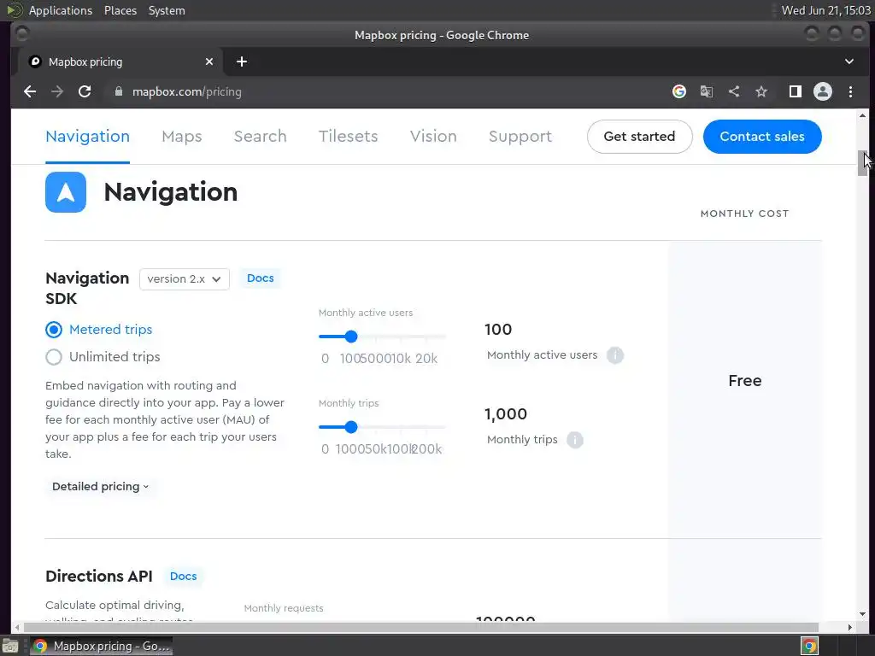The width and height of the screenshot is (875, 656).
Task: Click the Chrome icon in the bottom-right tray
Action: point(810,647)
